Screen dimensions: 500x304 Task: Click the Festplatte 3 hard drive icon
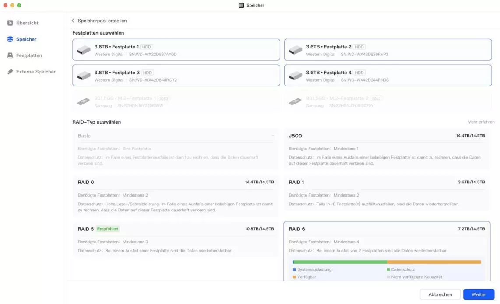pyautogui.click(x=84, y=76)
